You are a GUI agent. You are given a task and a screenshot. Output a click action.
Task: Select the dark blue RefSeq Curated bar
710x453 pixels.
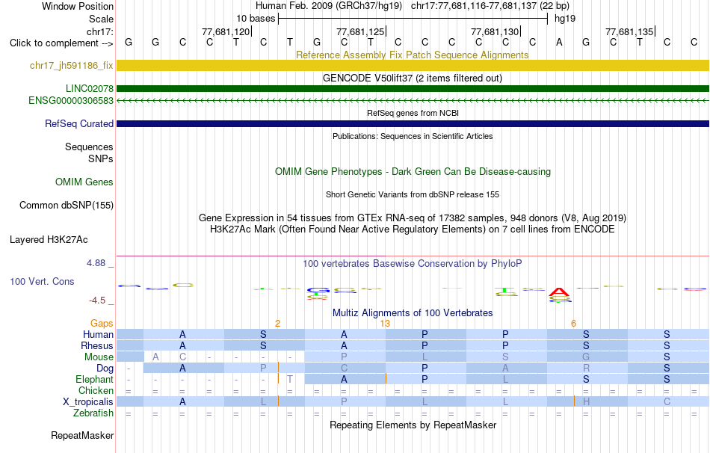pyautogui.click(x=413, y=123)
